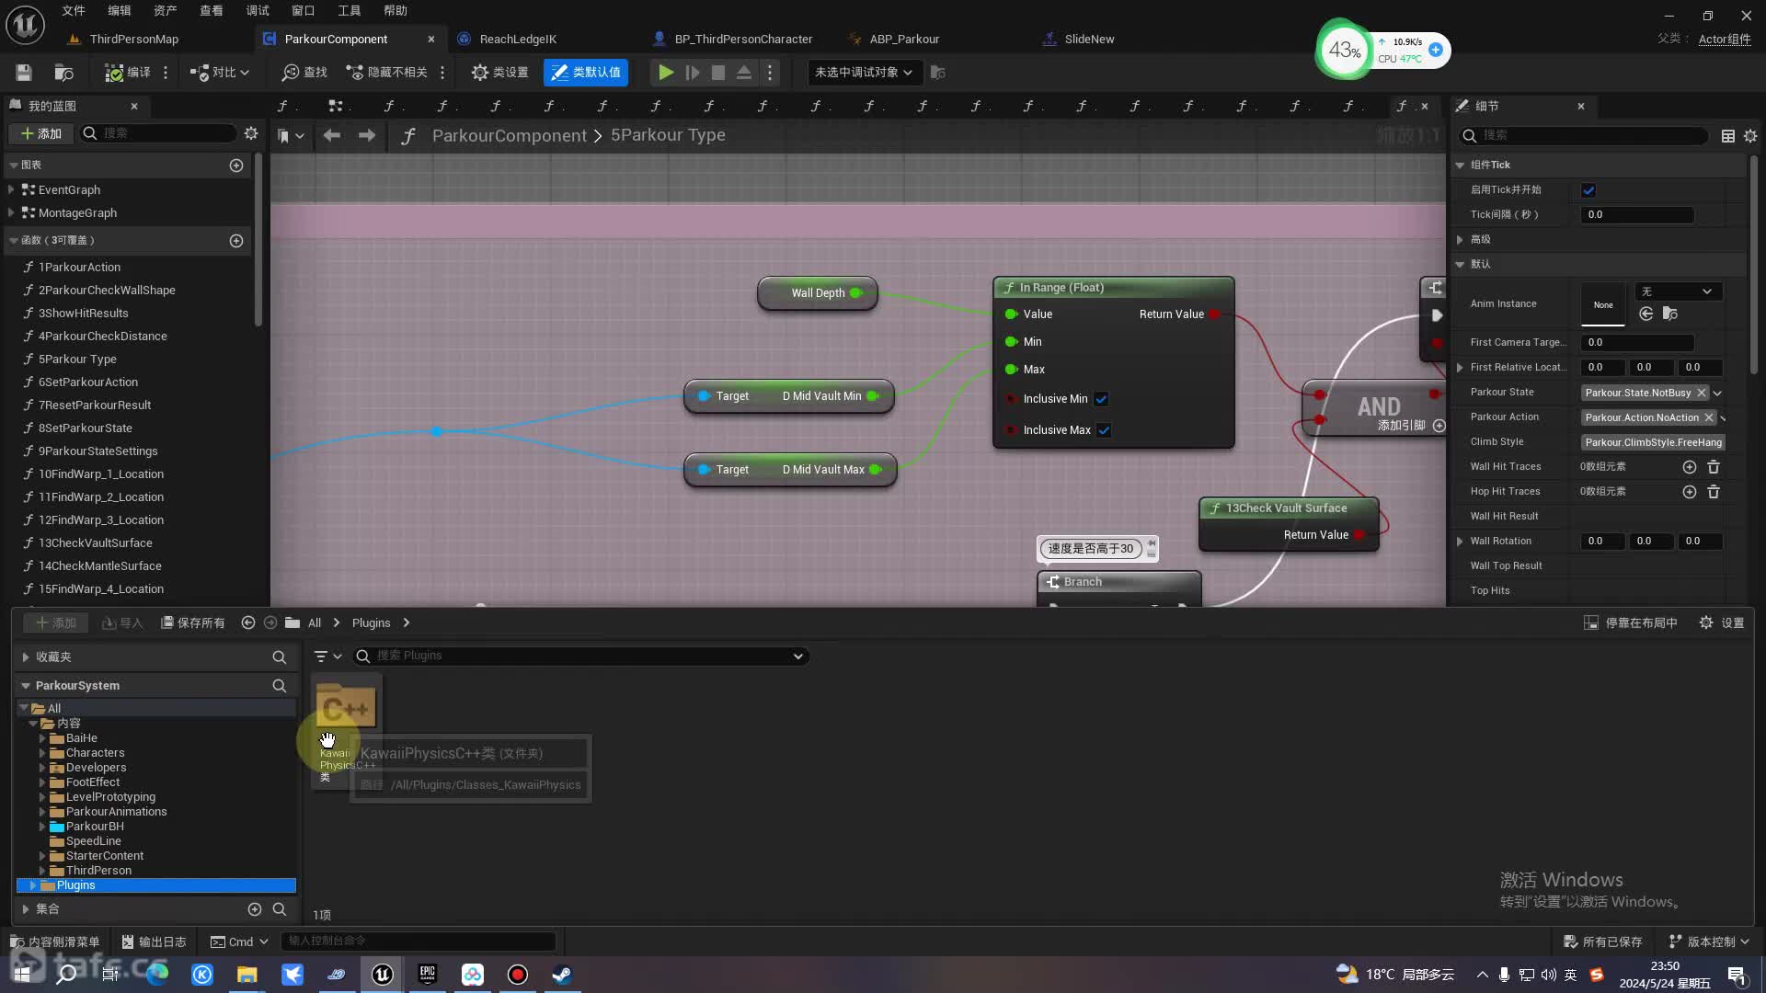This screenshot has width=1766, height=993.
Task: Switch to the ThirdPersonMap tab
Action: [x=134, y=39]
